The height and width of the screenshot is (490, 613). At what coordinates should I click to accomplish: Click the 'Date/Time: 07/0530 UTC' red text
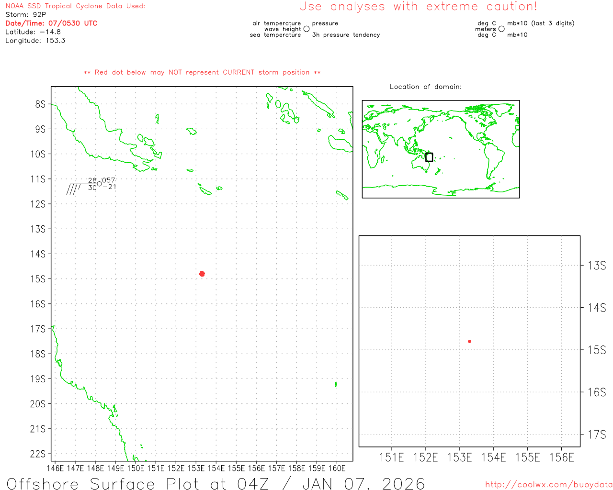click(x=51, y=23)
